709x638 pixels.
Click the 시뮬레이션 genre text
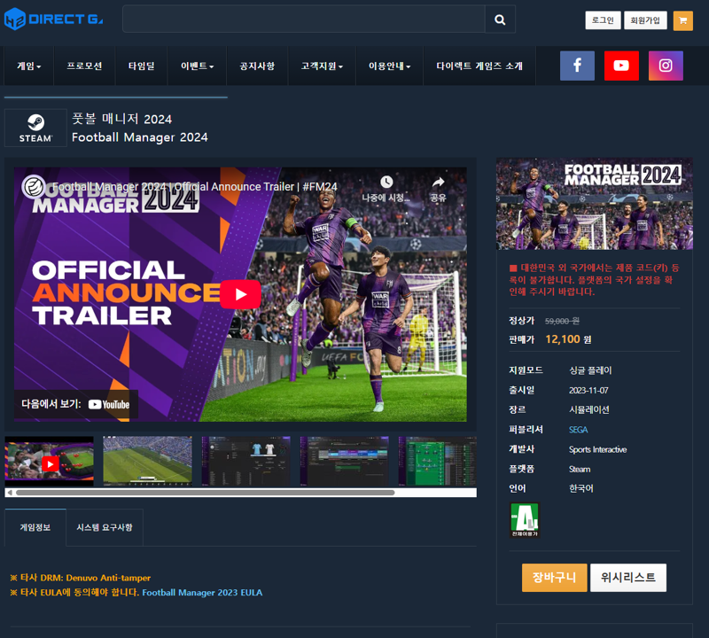pos(588,409)
